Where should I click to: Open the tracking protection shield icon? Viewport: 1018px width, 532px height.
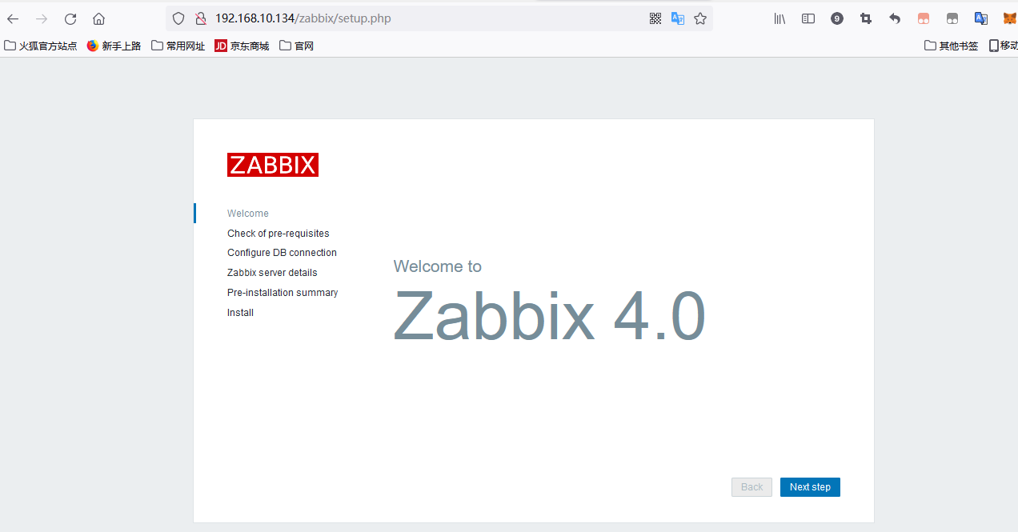178,18
